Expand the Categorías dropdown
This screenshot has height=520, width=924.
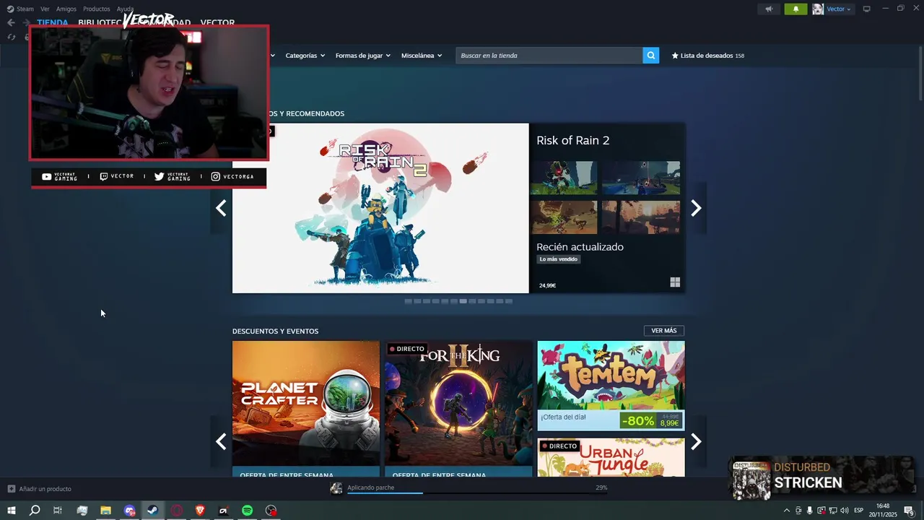pyautogui.click(x=305, y=56)
